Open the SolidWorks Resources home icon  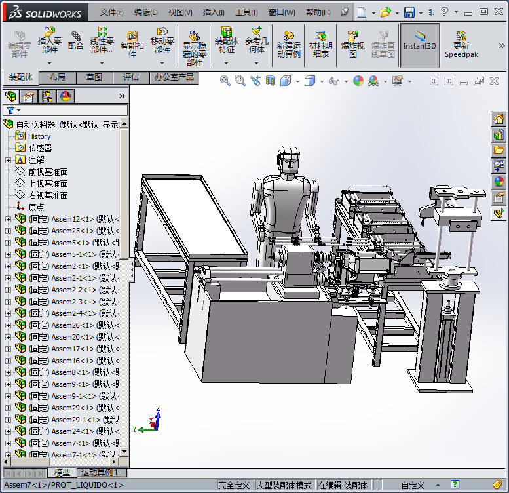point(499,119)
